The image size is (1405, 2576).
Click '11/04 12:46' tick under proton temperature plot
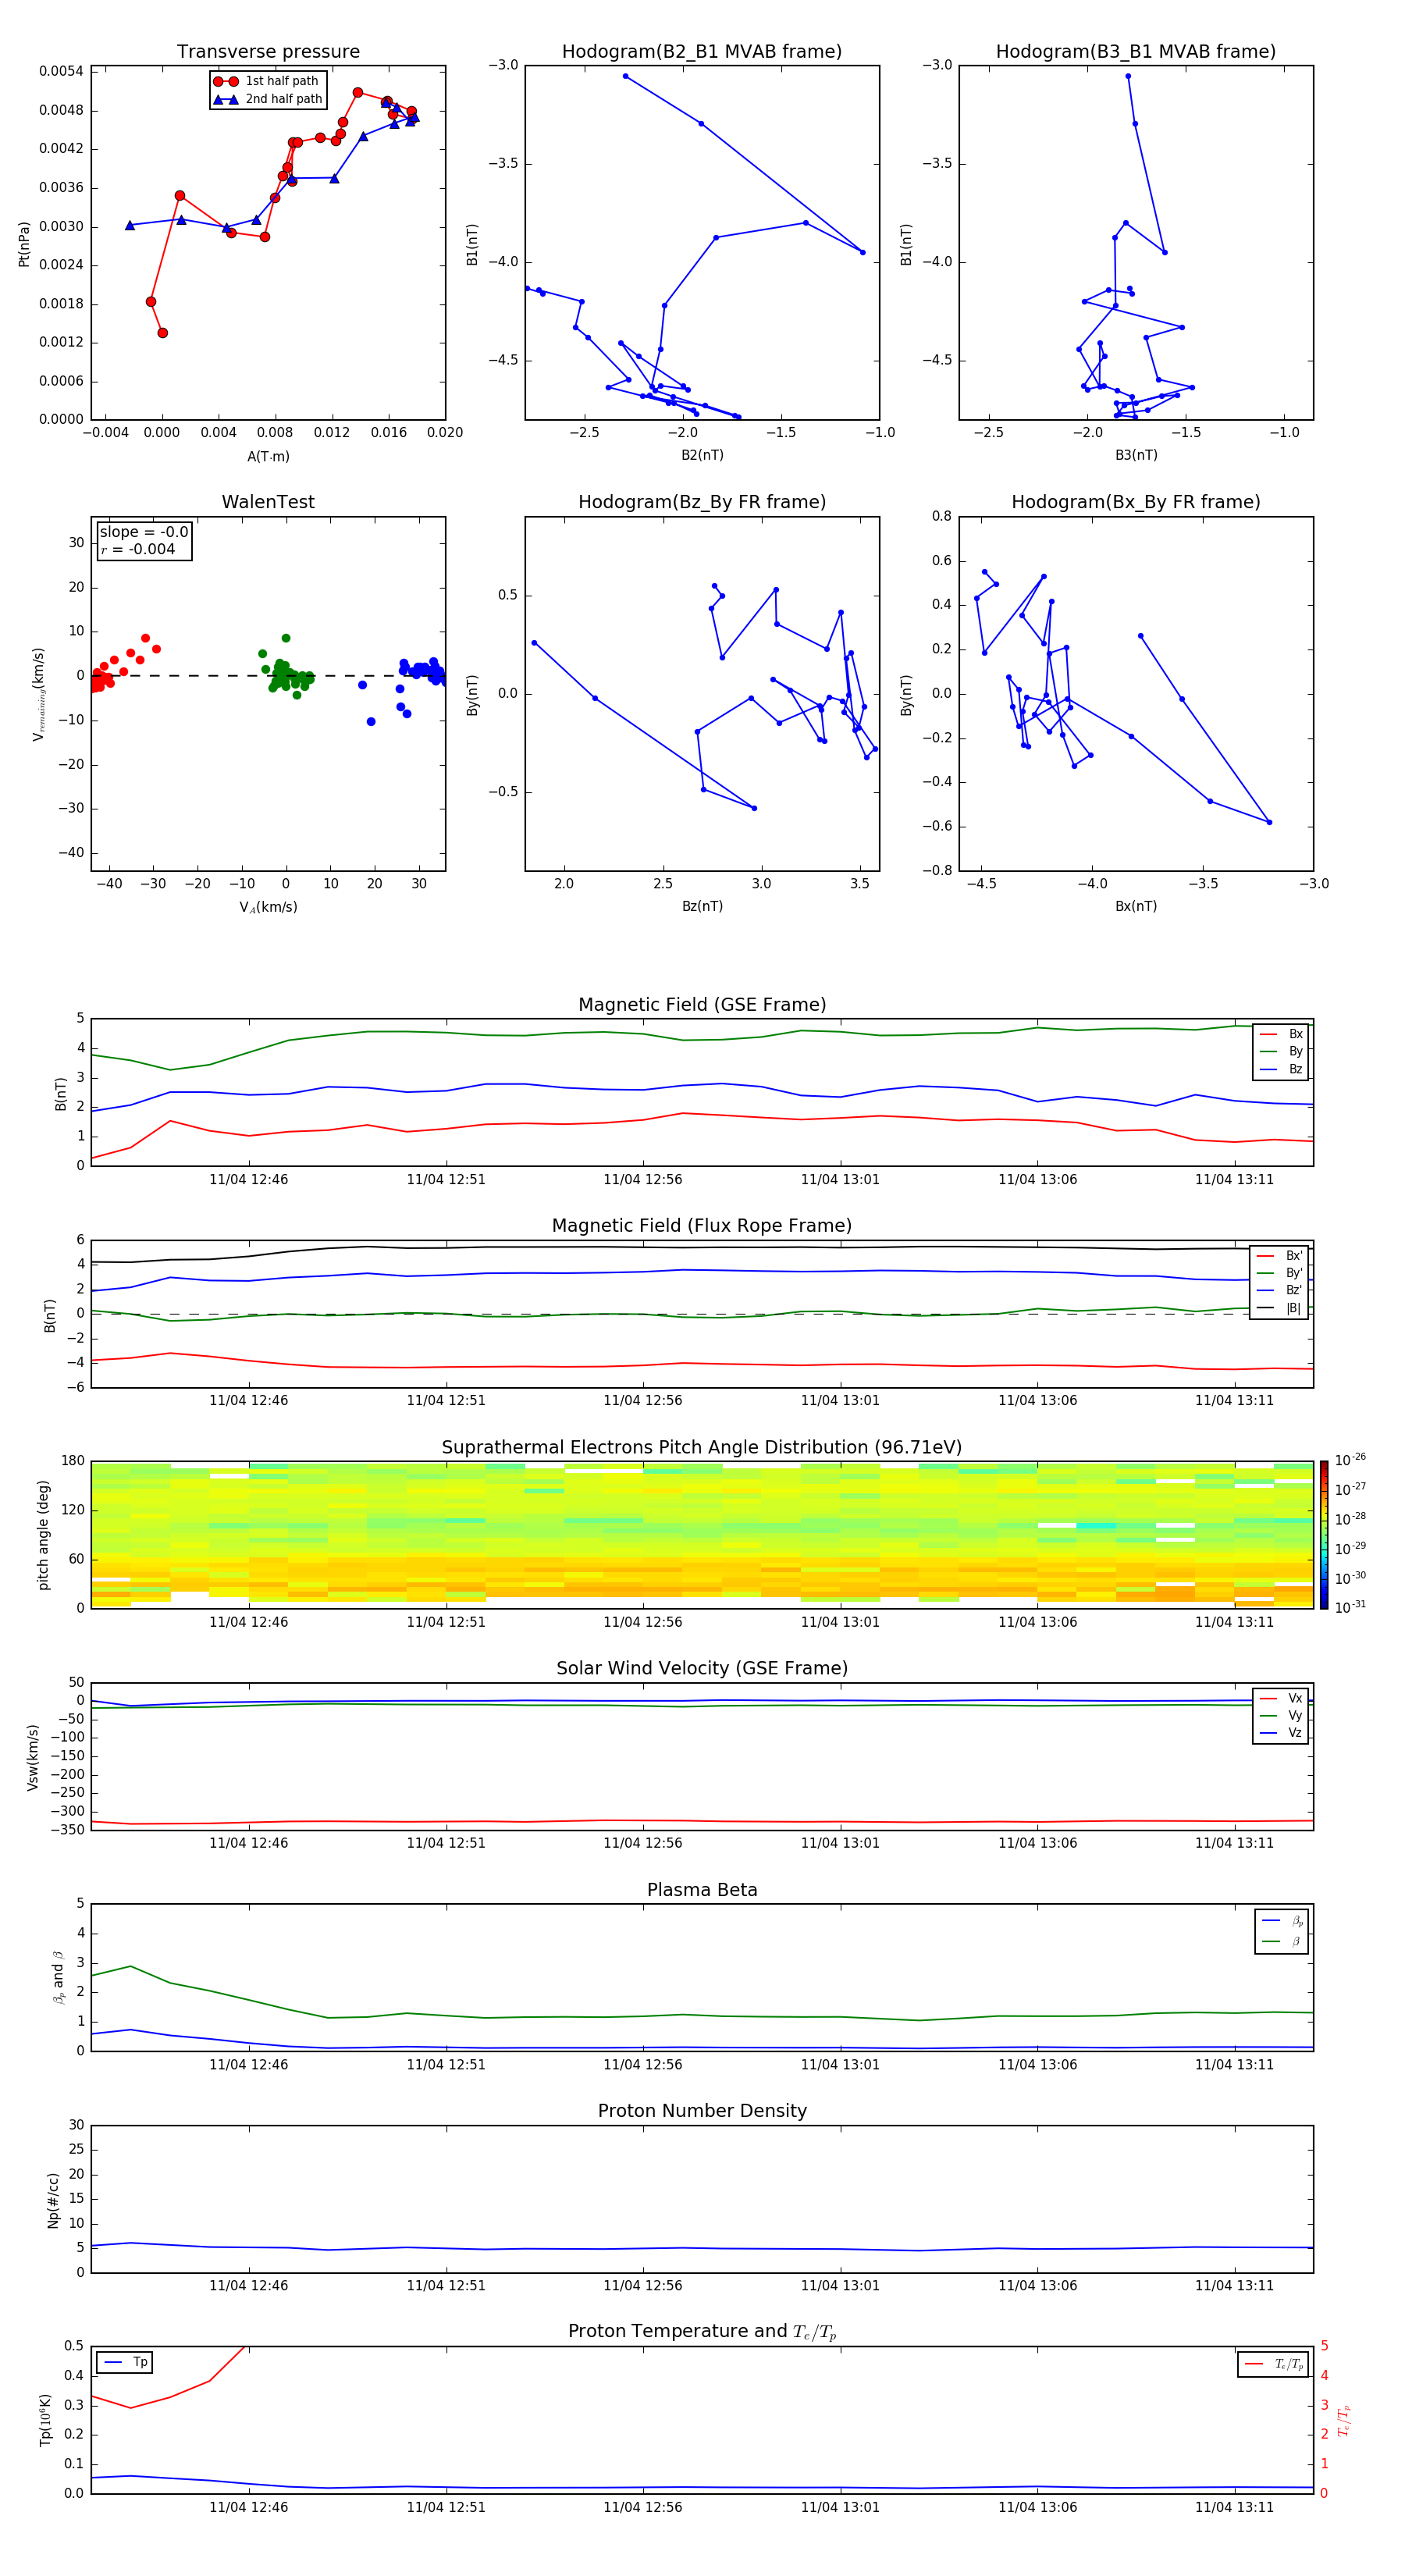(248, 2508)
